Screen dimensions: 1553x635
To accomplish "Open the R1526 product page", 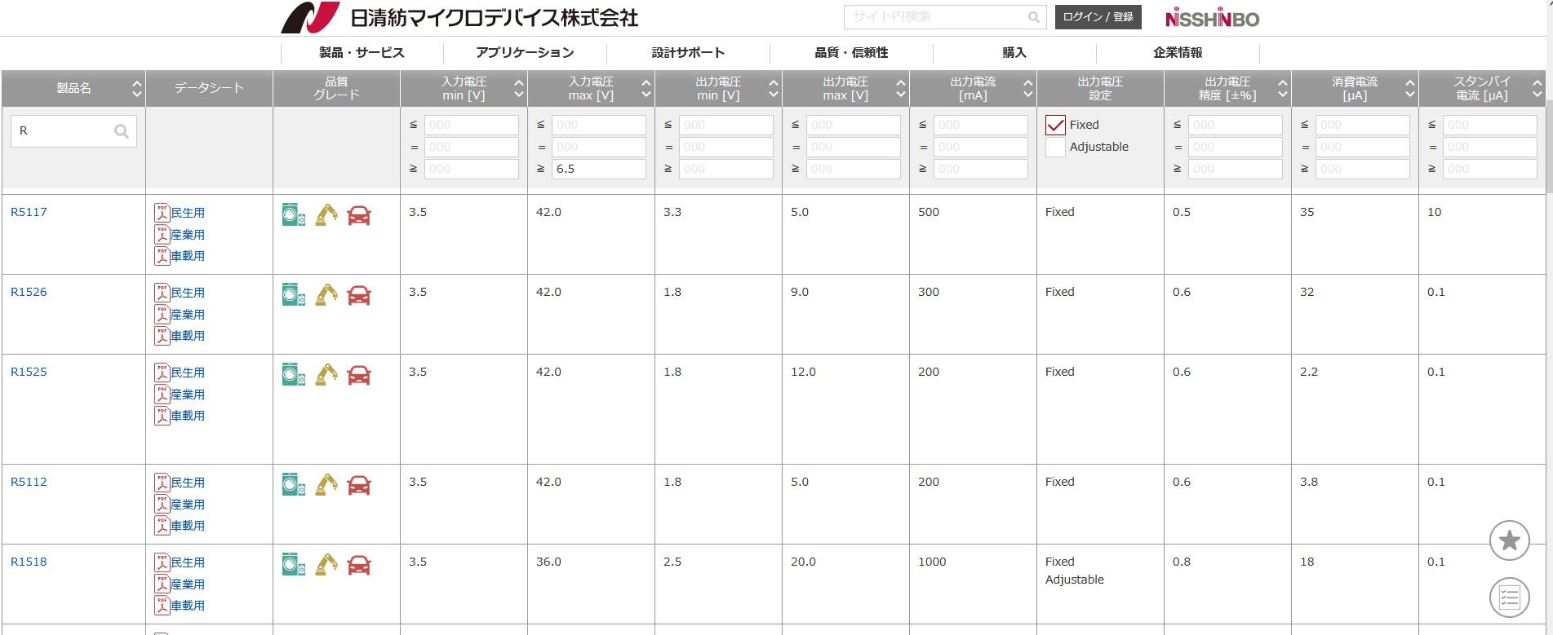I will [x=29, y=292].
